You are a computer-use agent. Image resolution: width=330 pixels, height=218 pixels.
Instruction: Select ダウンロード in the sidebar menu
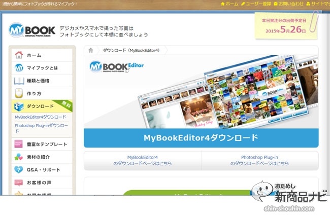(x=42, y=106)
